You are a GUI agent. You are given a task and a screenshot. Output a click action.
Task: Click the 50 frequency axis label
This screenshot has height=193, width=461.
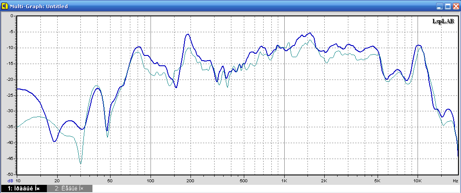[110, 181]
